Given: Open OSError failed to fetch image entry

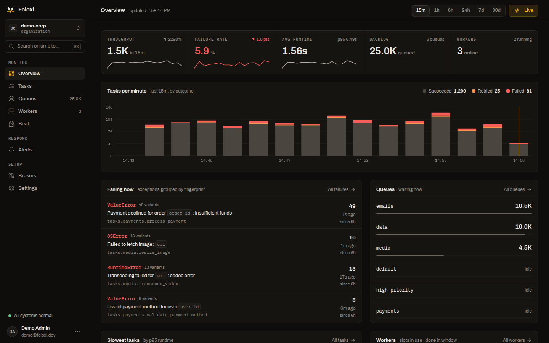Looking at the screenshot, I should point(231,244).
